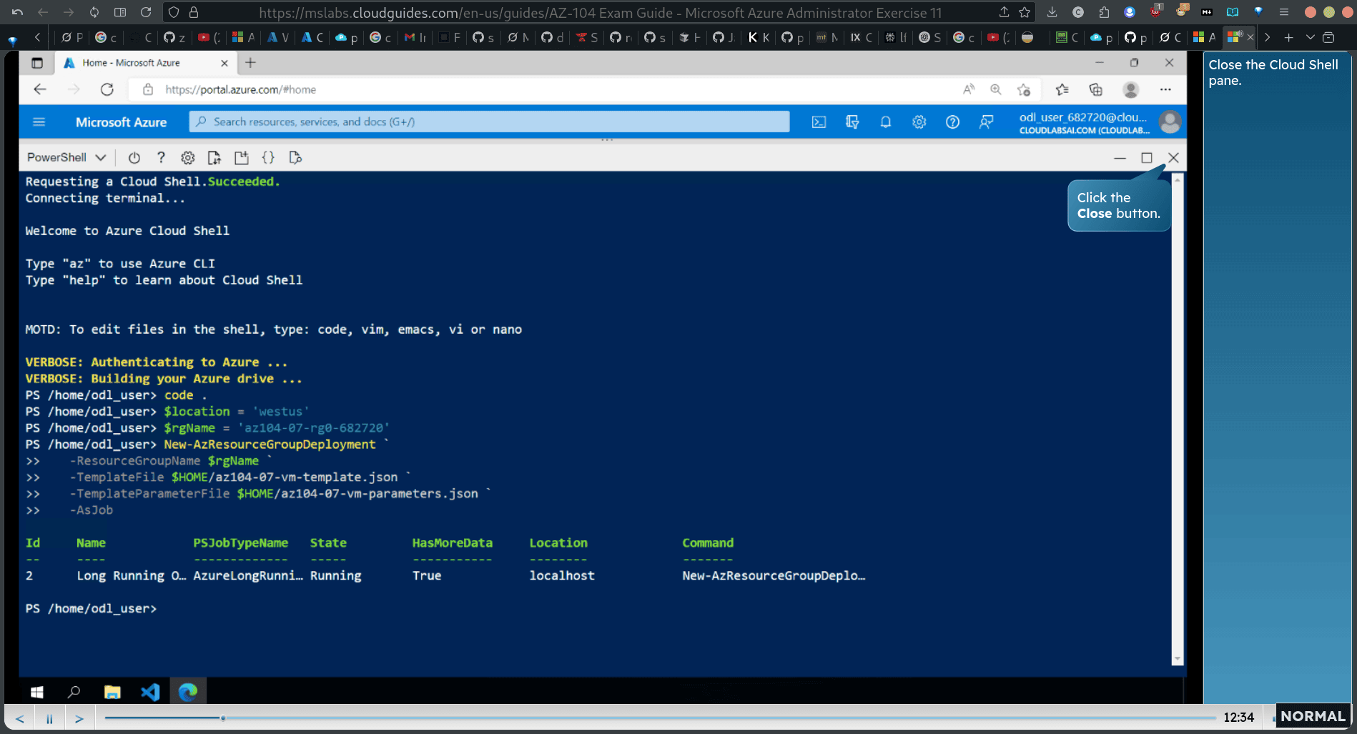Go to Microsoft Azure home link

point(121,122)
